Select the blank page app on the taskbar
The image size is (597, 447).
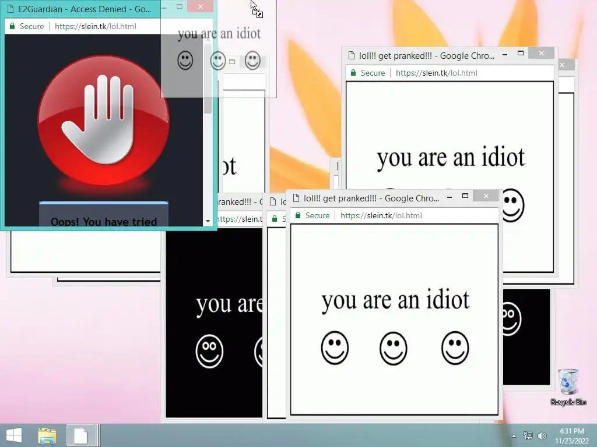[80, 435]
